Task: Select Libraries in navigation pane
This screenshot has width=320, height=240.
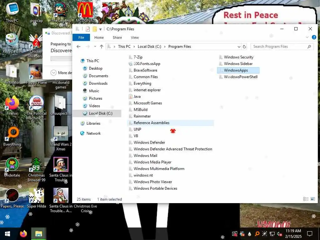Action: [x=93, y=123]
